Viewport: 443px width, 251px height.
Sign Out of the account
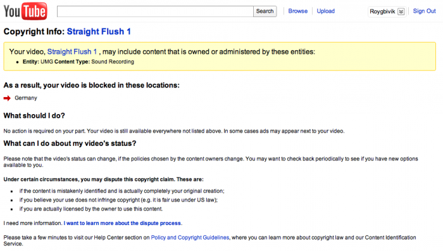pyautogui.click(x=425, y=11)
